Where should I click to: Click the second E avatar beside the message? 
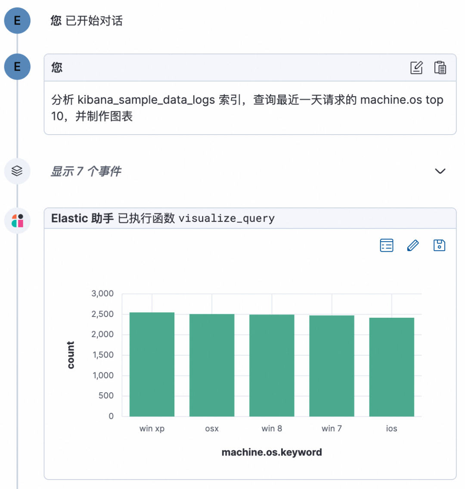click(17, 67)
